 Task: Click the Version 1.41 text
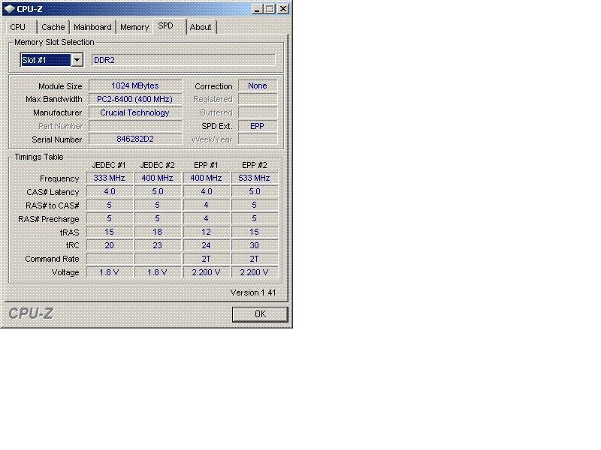click(x=253, y=292)
